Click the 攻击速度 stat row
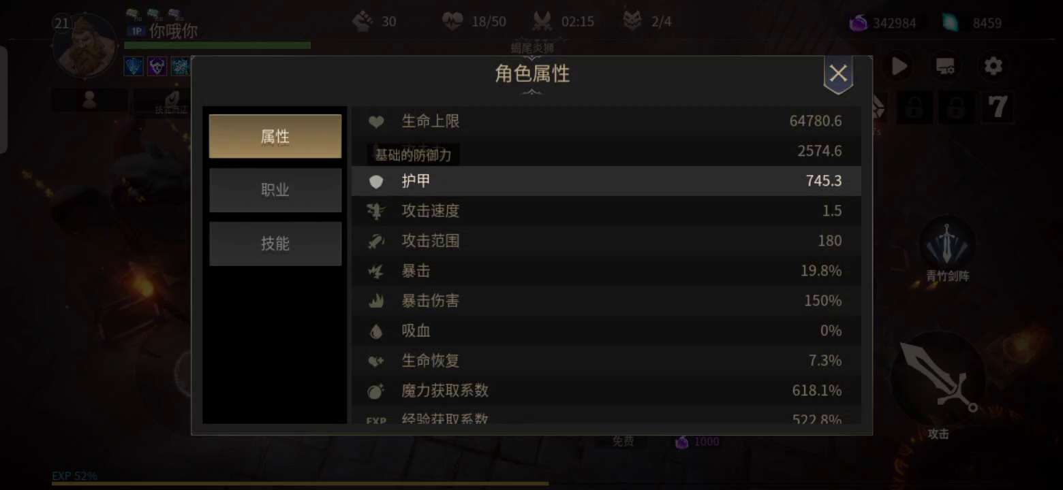Image resolution: width=1063 pixels, height=490 pixels. coord(606,211)
